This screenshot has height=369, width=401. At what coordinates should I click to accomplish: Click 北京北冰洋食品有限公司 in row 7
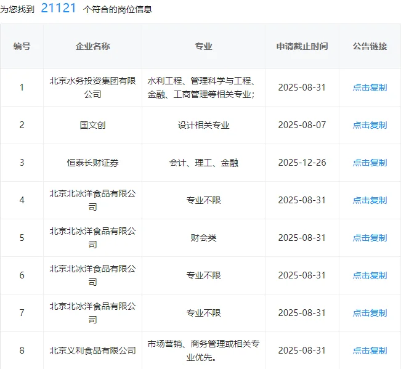pyautogui.click(x=92, y=314)
